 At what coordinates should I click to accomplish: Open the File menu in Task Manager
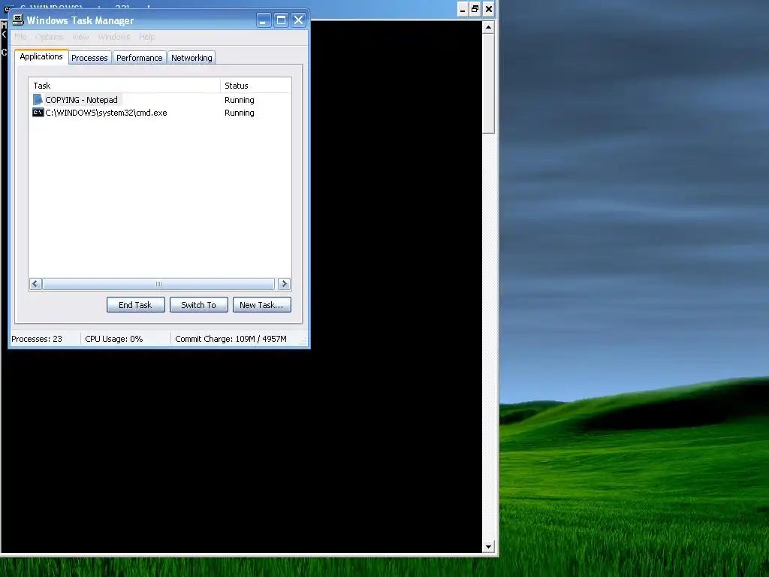click(x=20, y=37)
